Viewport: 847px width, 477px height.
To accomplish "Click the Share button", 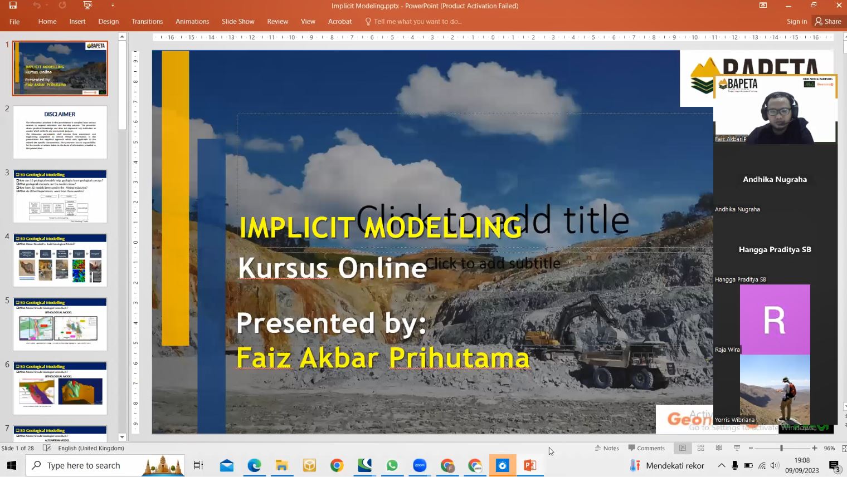I will (828, 22).
